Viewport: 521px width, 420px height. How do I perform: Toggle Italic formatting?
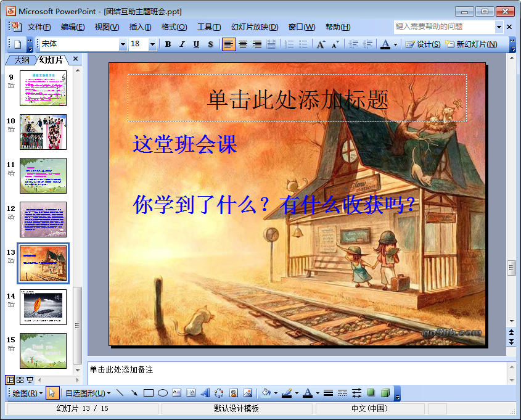coord(182,44)
